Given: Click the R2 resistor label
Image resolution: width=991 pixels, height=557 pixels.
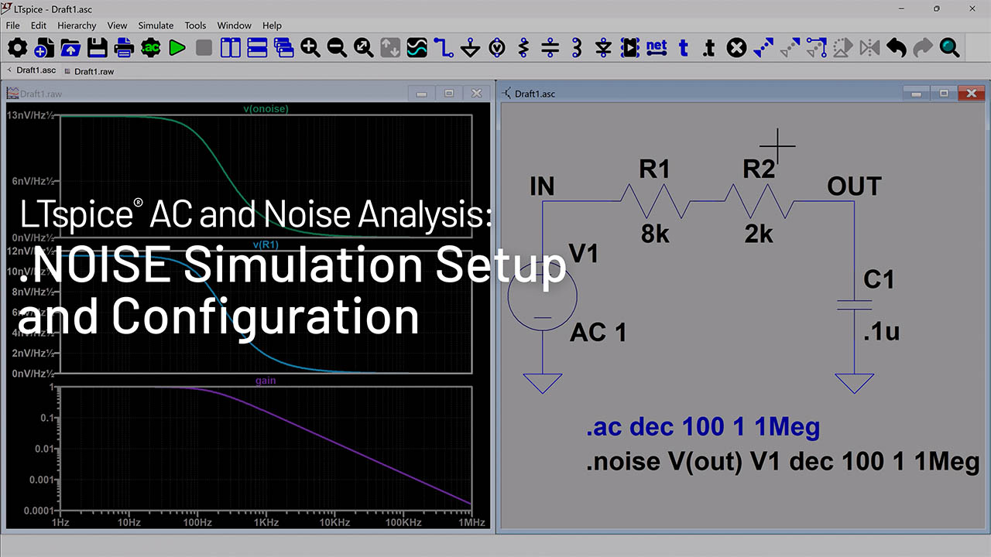Looking at the screenshot, I should pyautogui.click(x=759, y=170).
